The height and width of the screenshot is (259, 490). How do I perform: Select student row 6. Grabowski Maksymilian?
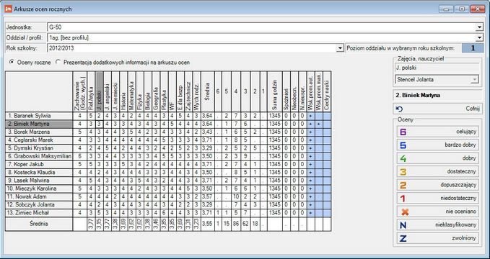coord(39,156)
